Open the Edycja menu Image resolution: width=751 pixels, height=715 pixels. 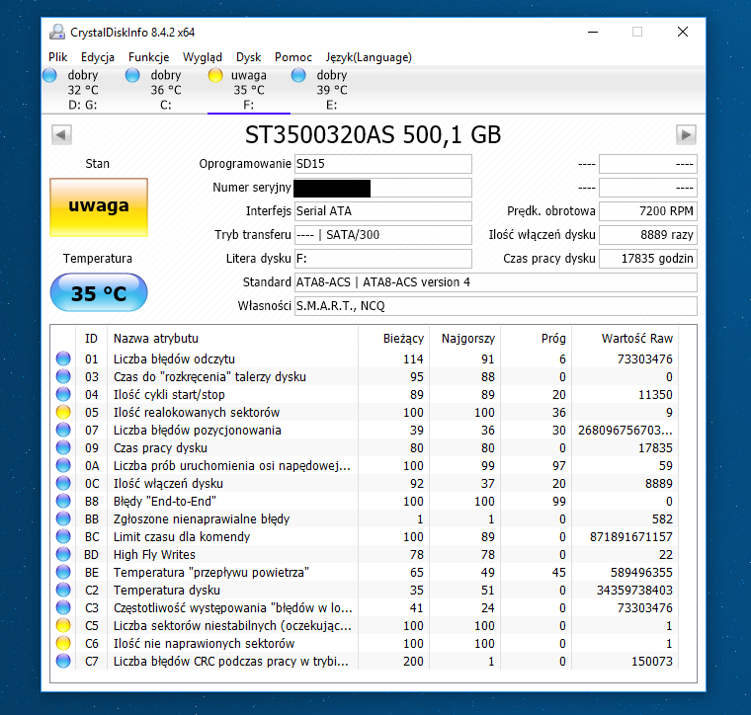tap(98, 57)
